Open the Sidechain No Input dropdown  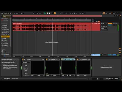(x=26, y=62)
